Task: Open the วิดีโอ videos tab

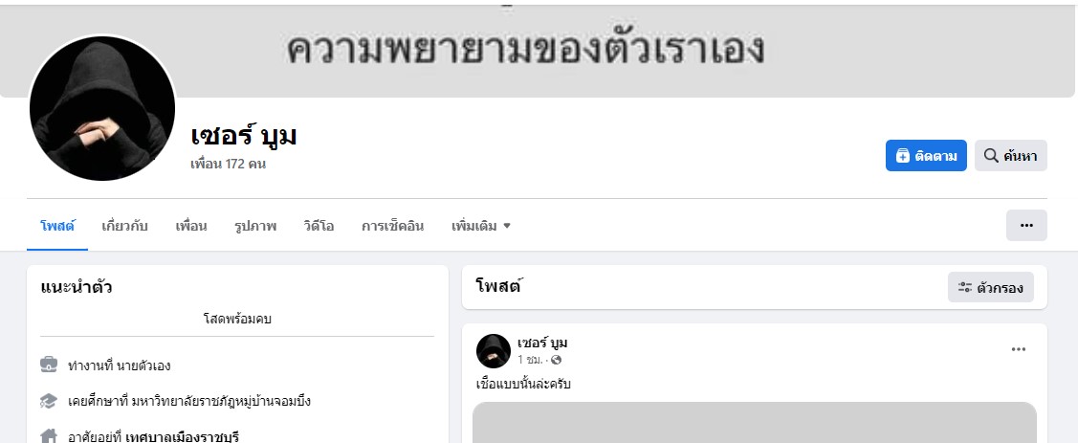Action: pos(319,226)
